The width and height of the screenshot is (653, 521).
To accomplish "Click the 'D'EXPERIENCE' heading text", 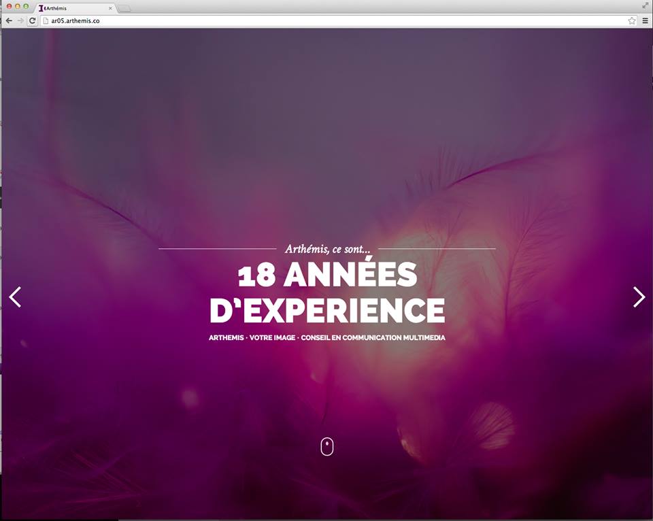I will click(327, 310).
